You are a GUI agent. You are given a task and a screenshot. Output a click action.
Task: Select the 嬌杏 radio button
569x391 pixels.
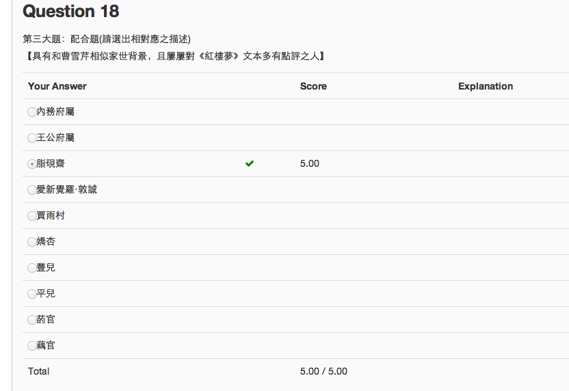coord(31,242)
